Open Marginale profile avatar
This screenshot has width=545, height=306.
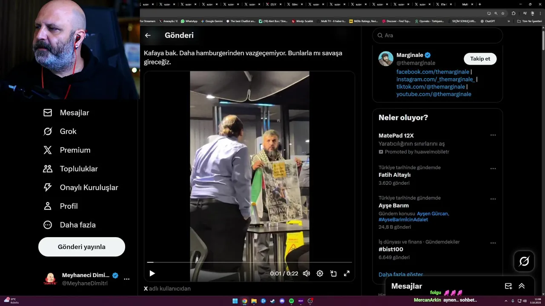click(386, 59)
